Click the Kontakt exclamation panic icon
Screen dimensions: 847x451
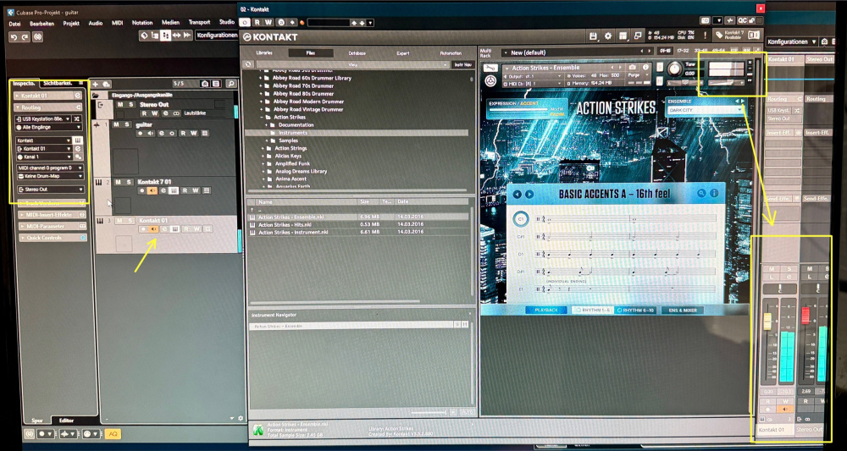click(x=705, y=36)
